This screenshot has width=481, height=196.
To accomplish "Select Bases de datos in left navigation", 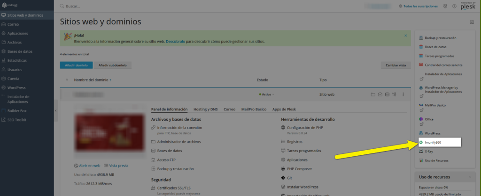I will pos(20,51).
